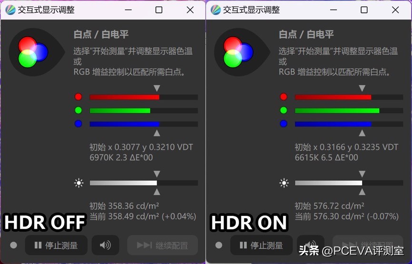Click red channel bar in HDR OFF window
Image resolution: width=412 pixels, height=264 pixels.
coord(144,97)
